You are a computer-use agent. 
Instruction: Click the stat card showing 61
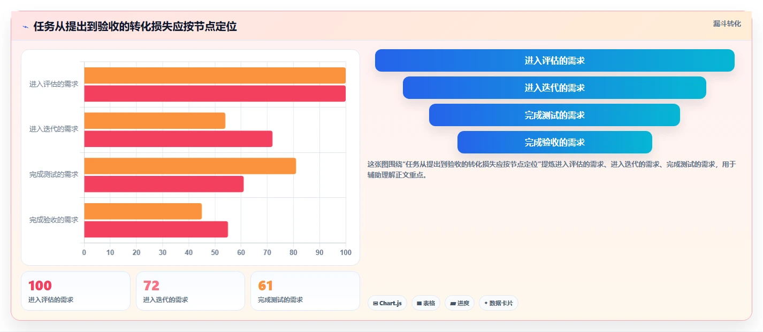[x=305, y=291]
